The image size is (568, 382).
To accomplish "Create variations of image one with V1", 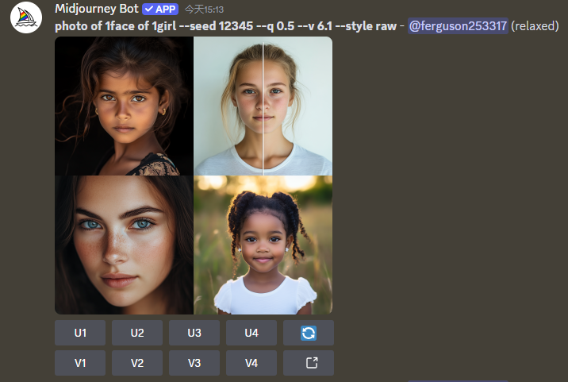I will pos(80,363).
